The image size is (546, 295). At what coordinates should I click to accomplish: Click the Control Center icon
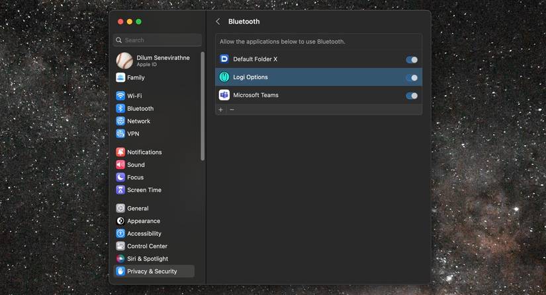pyautogui.click(x=120, y=246)
